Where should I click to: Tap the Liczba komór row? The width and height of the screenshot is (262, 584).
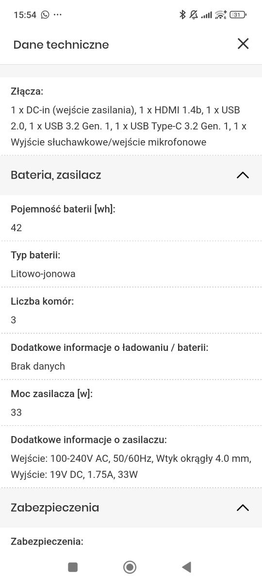tap(131, 310)
